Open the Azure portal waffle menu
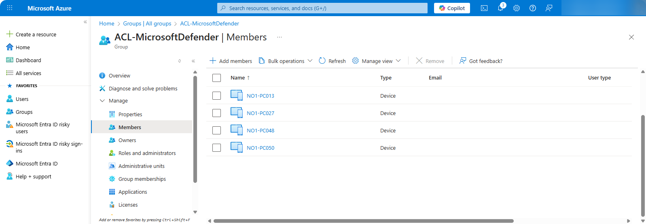 click(x=10, y=8)
